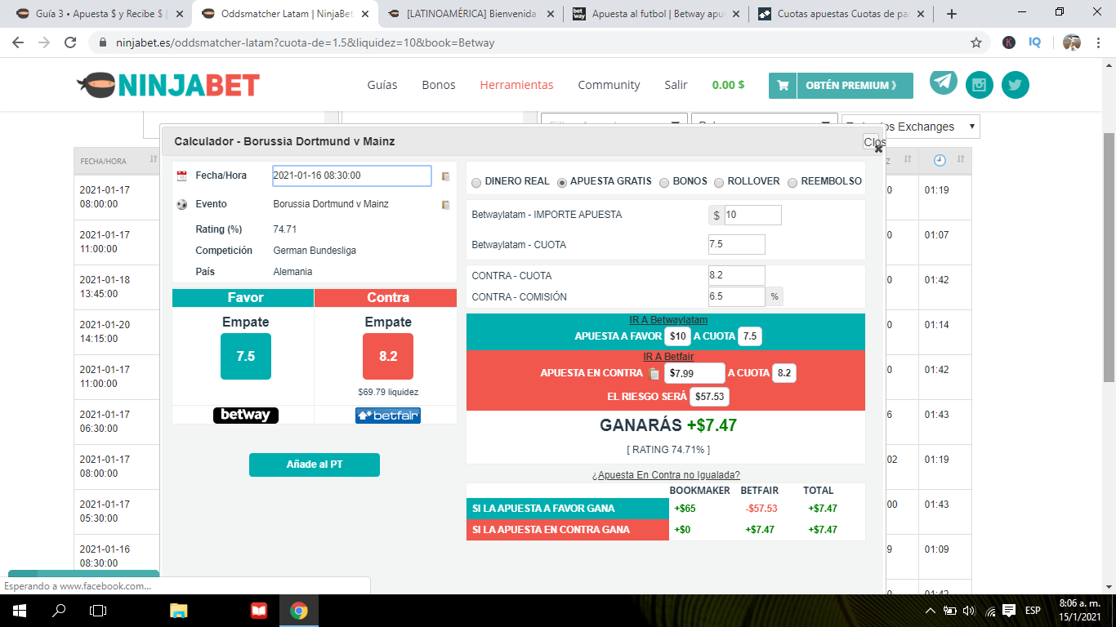Click the NinjaBet logo
The image size is (1116, 627).
pyautogui.click(x=168, y=85)
